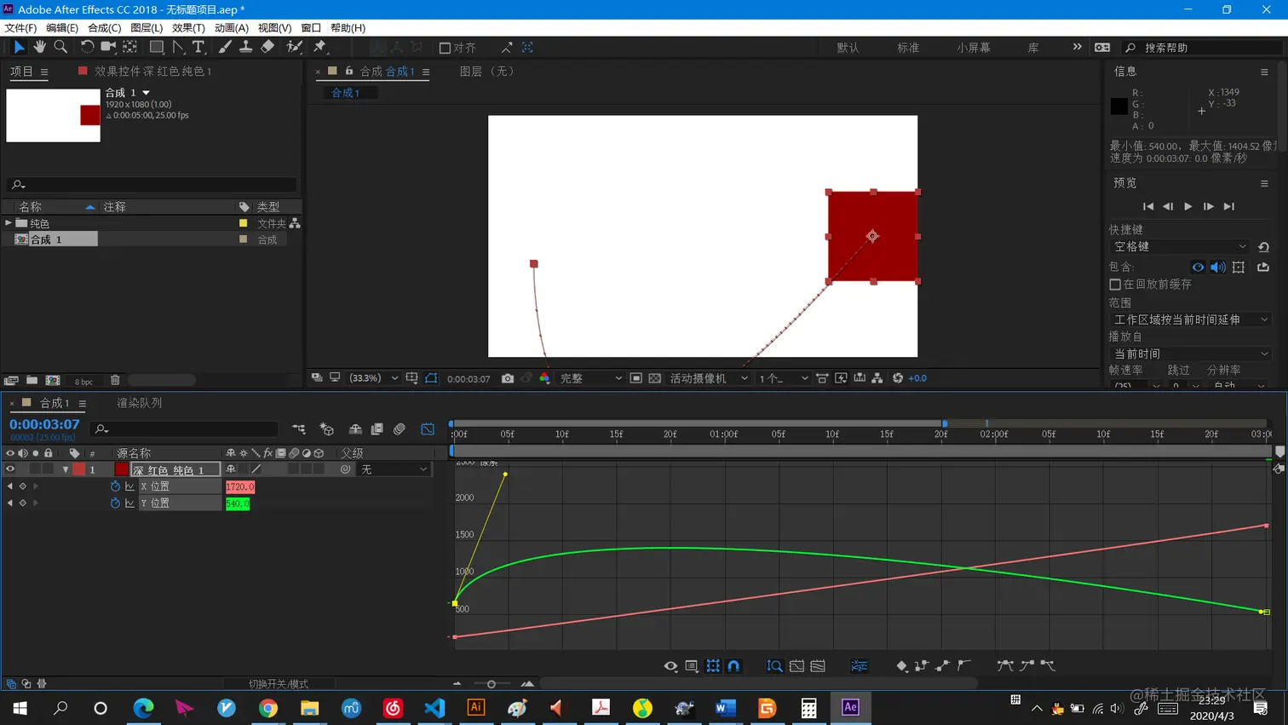Select the Unified Camera tool
This screenshot has width=1288, height=725.
pos(108,47)
